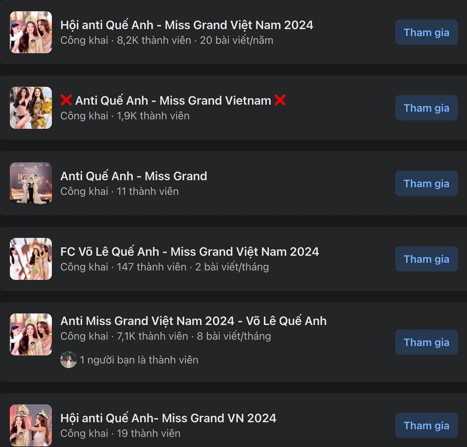Select the FC Võ Lê Quế Anh group avatar
This screenshot has width=467, height=447.
(x=31, y=259)
